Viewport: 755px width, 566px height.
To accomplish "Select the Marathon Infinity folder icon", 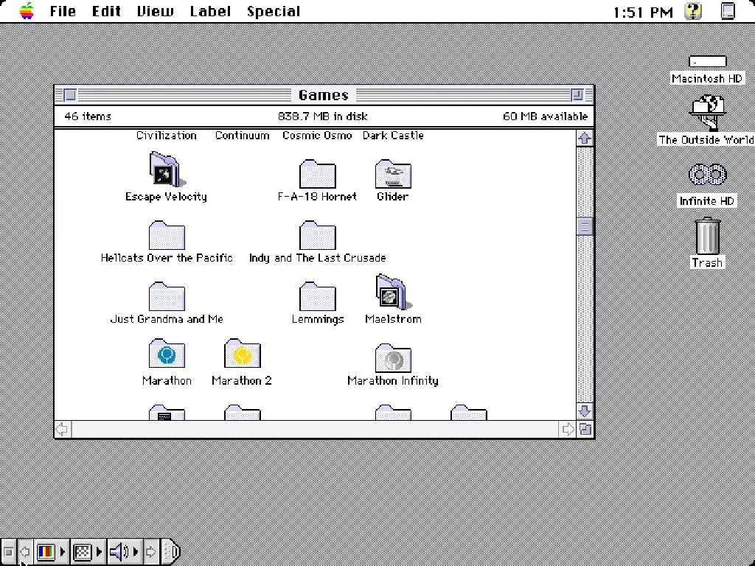I will coord(393,358).
